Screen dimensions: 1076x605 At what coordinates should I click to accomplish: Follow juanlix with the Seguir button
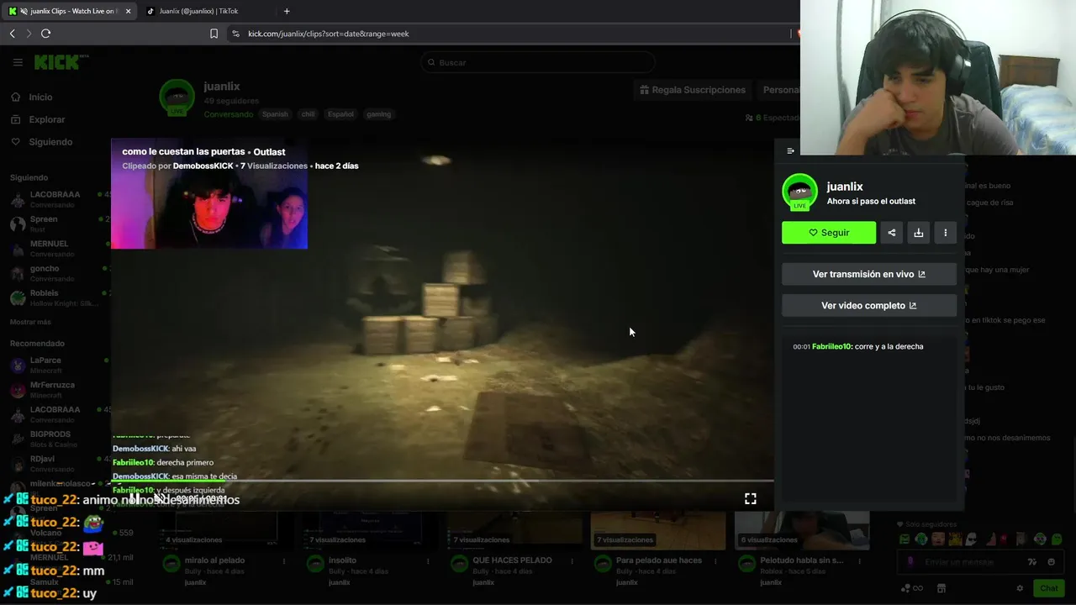tap(829, 233)
